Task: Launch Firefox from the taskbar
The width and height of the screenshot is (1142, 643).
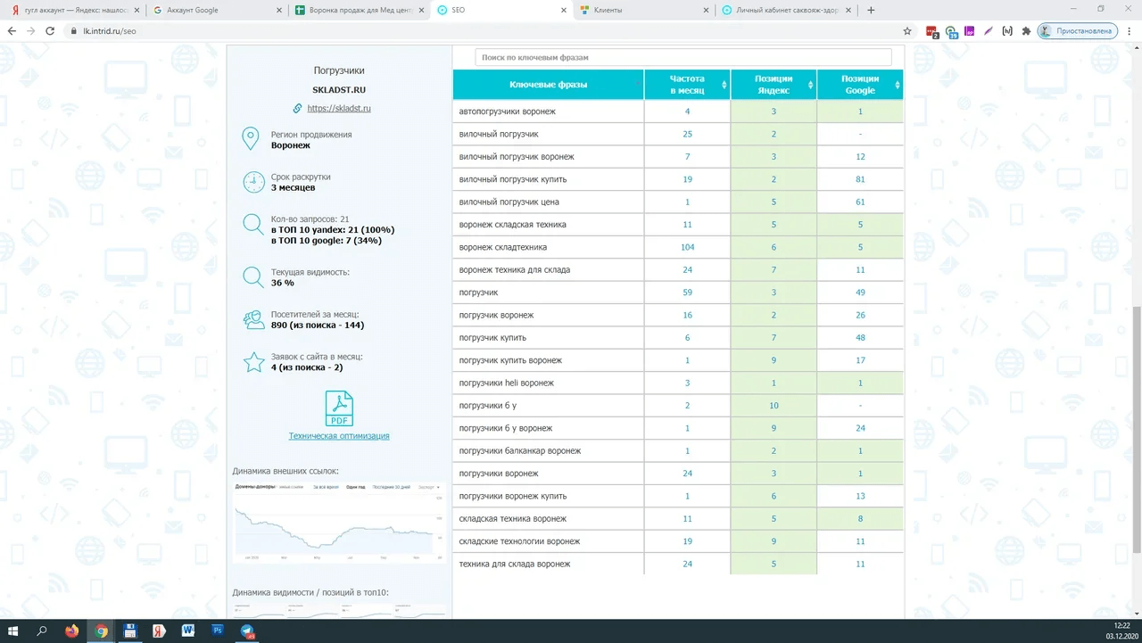Action: [x=71, y=631]
